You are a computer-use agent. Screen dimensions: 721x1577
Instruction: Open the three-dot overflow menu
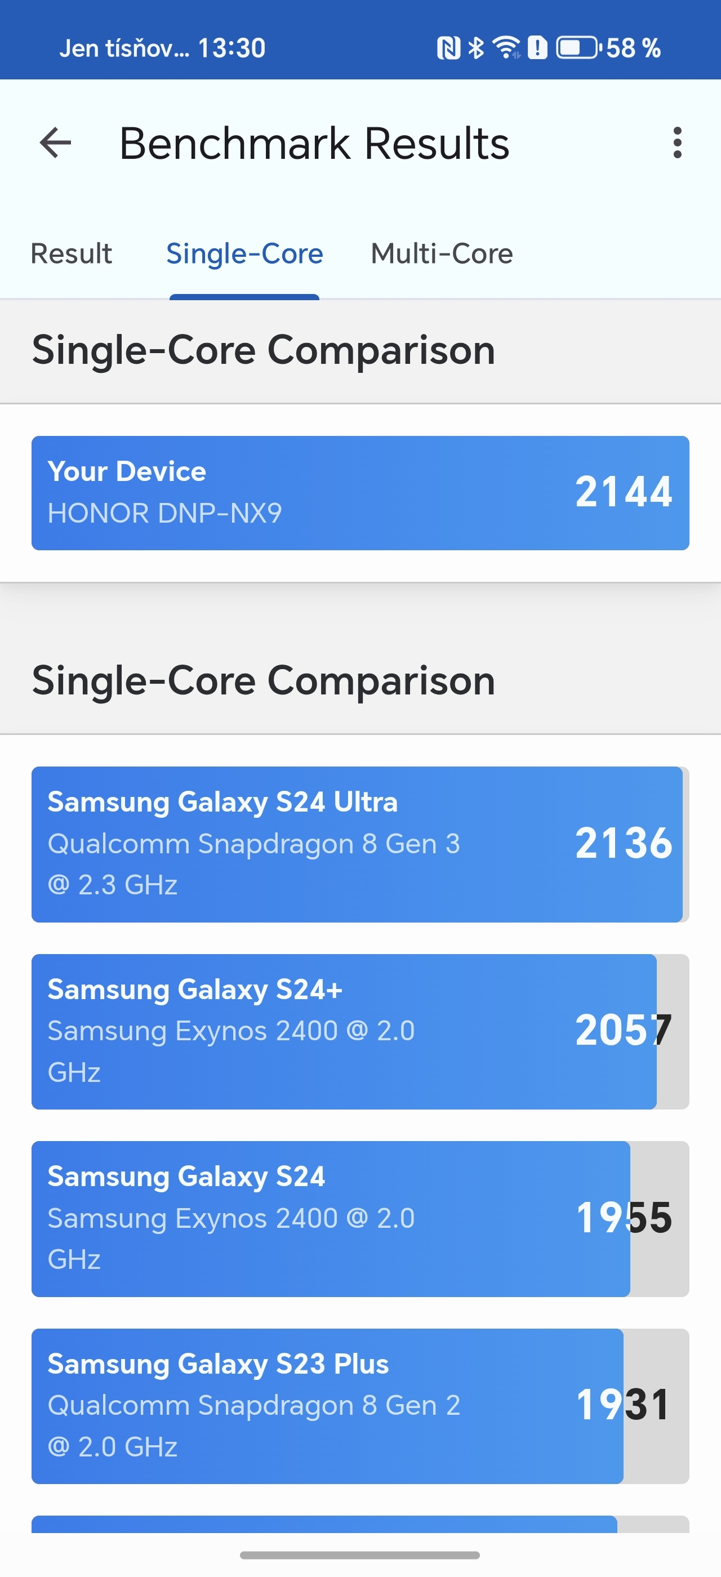pos(678,142)
